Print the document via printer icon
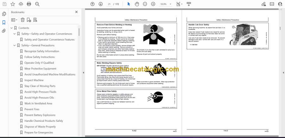Screen dimensions: 285x138 click(x=29, y=4)
